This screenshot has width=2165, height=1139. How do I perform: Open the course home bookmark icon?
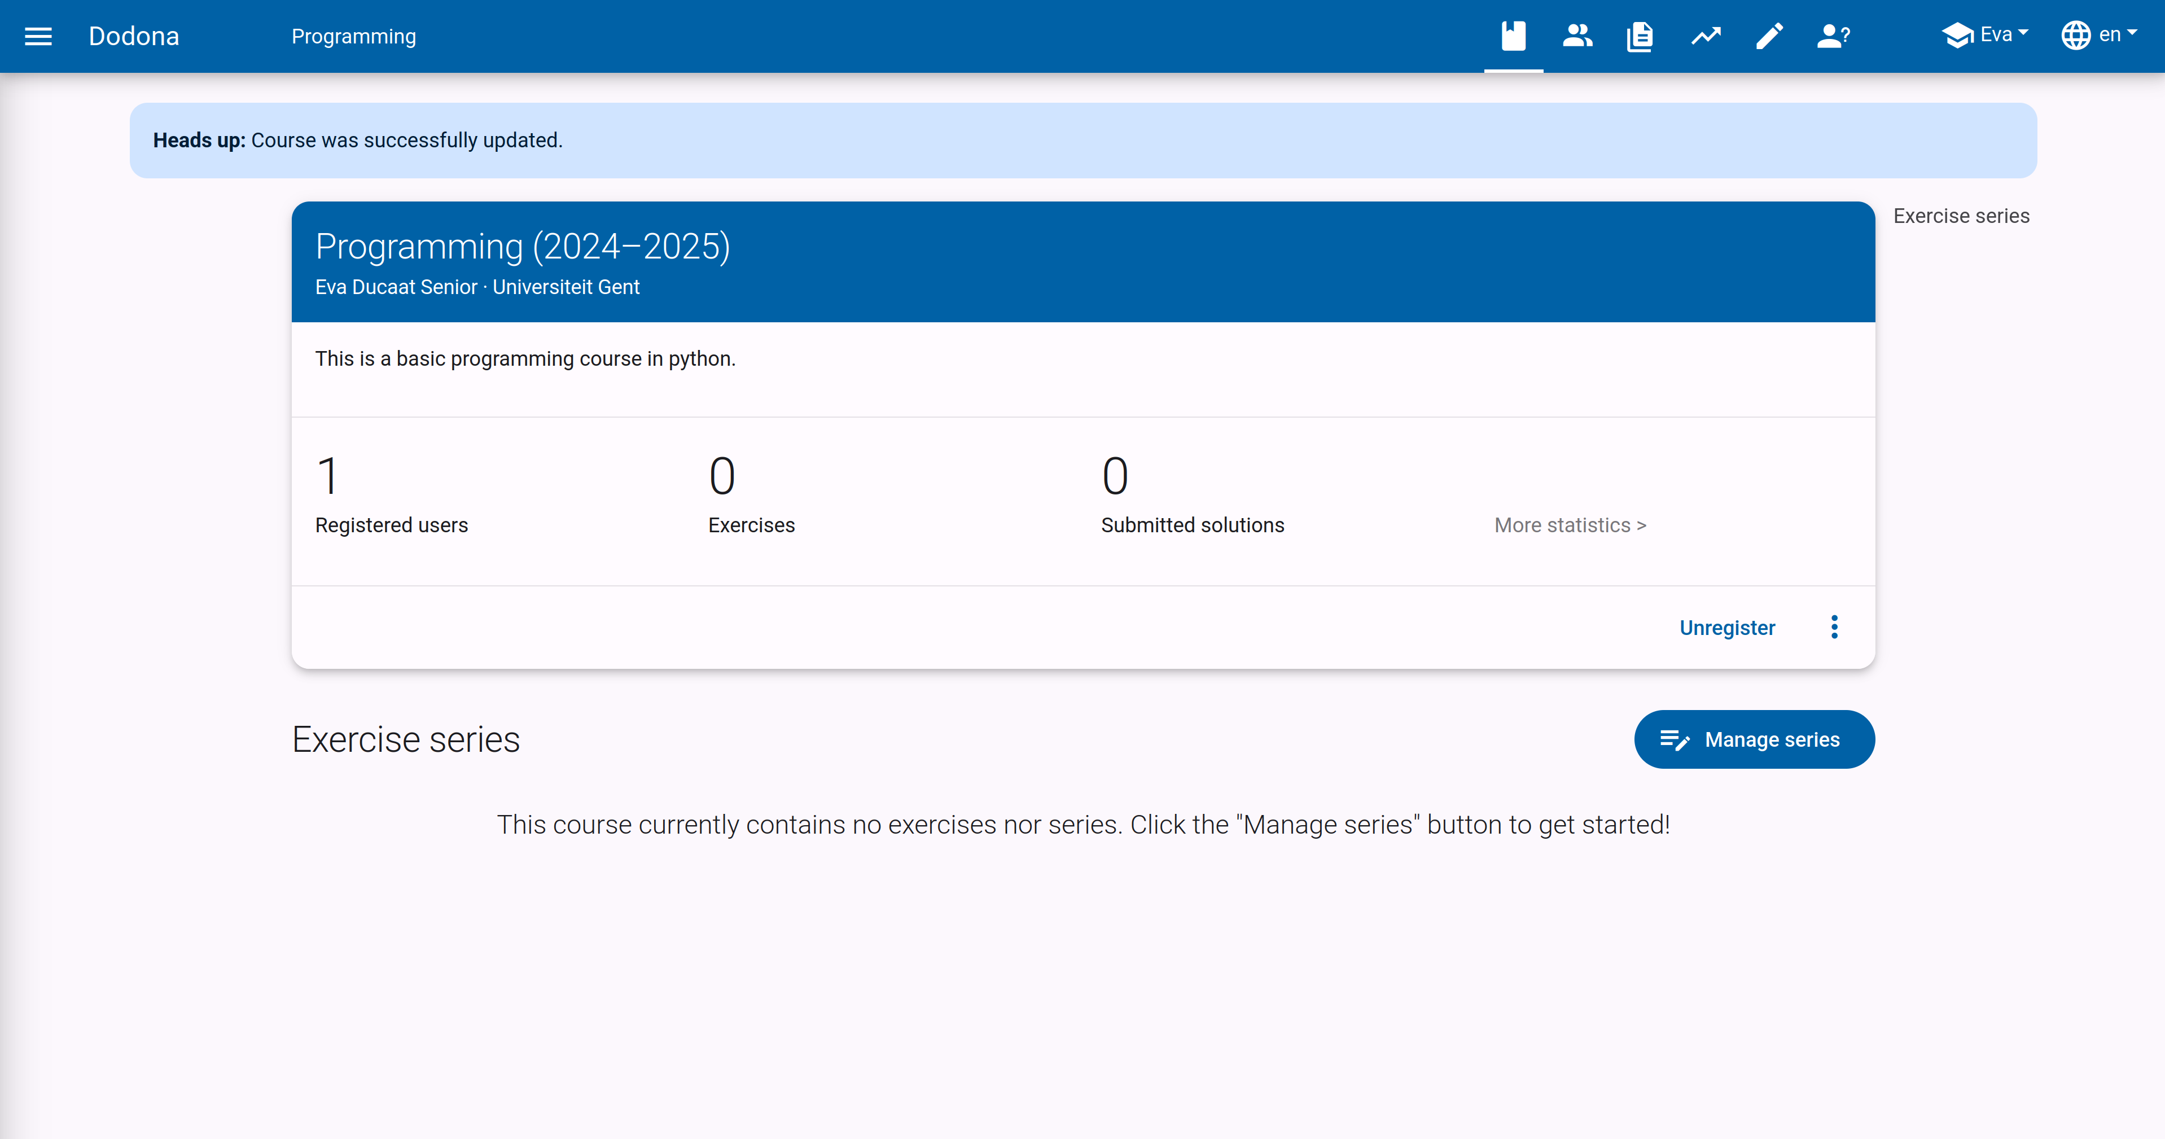(1514, 36)
